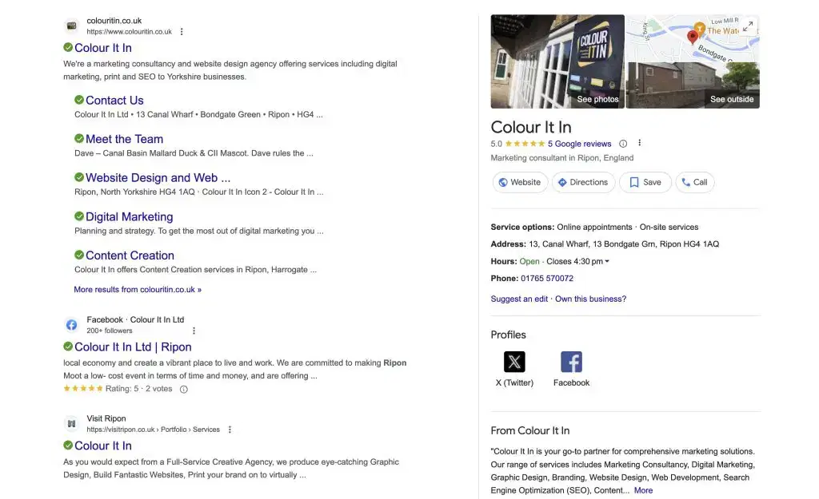This screenshot has height=499, width=819.
Task: Click the info icon beside Google reviews
Action: click(x=623, y=144)
